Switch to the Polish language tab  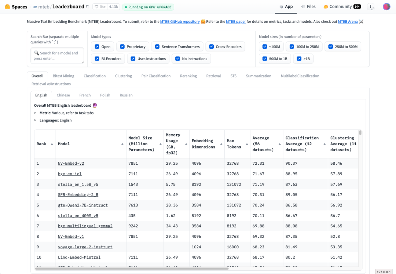(x=105, y=95)
